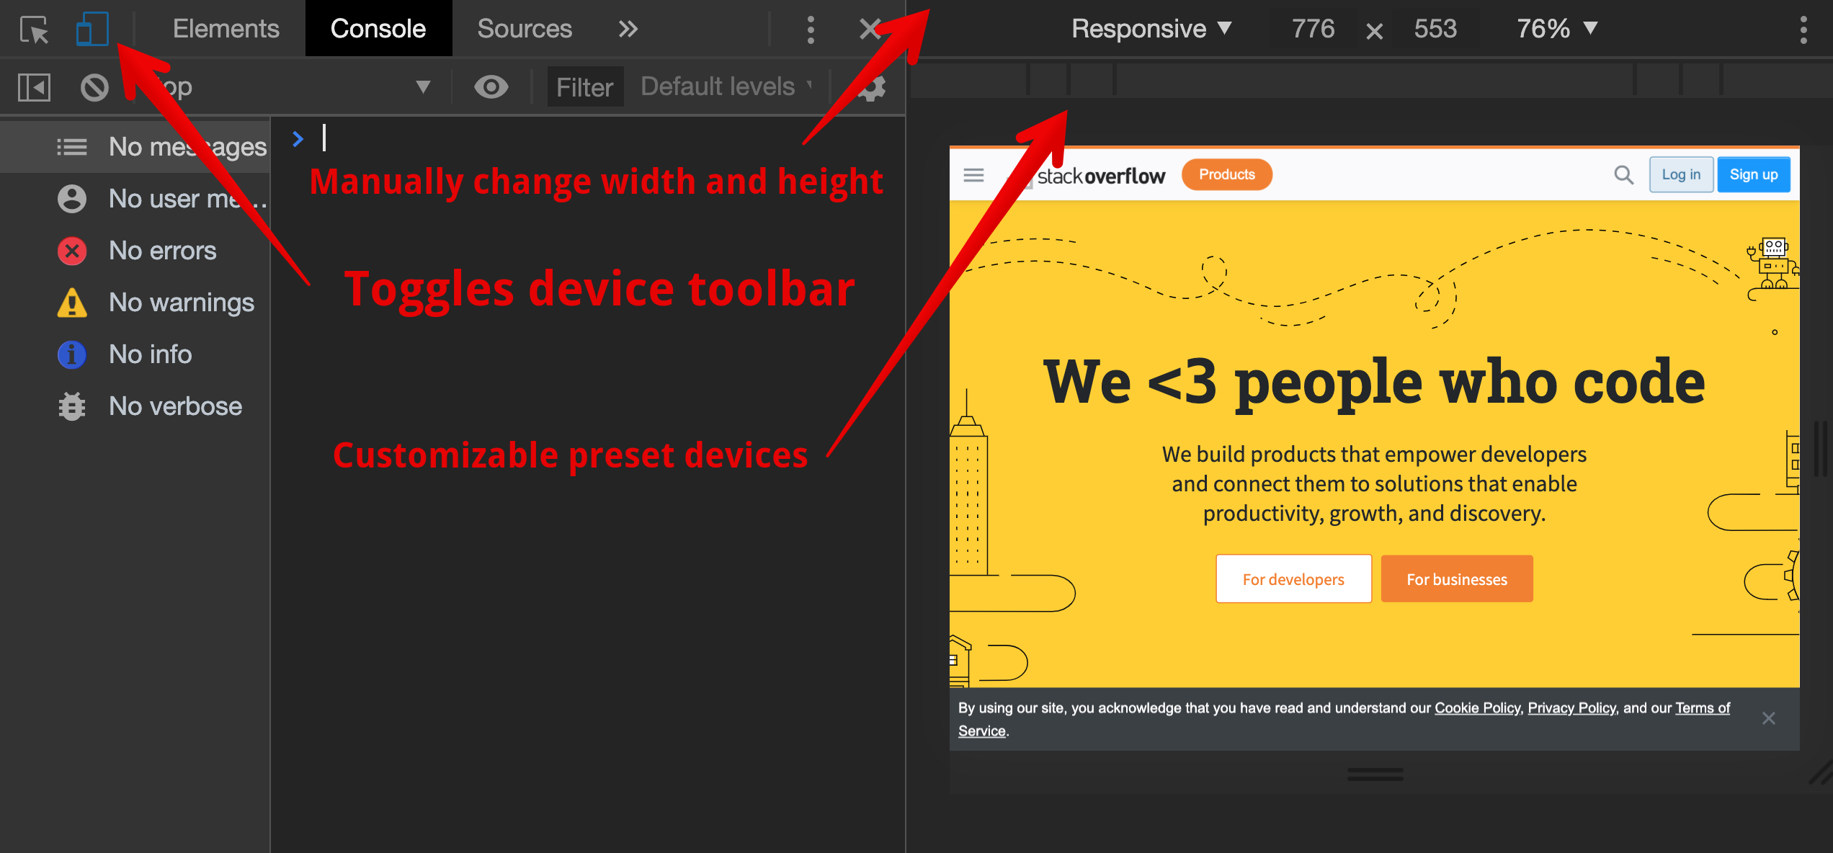Switch to the Elements tab

coord(226,29)
